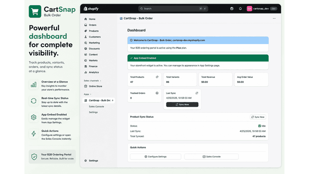This screenshot has height=174, width=309.
Task: Click the Idle status checkbox indicator
Action: point(259,126)
